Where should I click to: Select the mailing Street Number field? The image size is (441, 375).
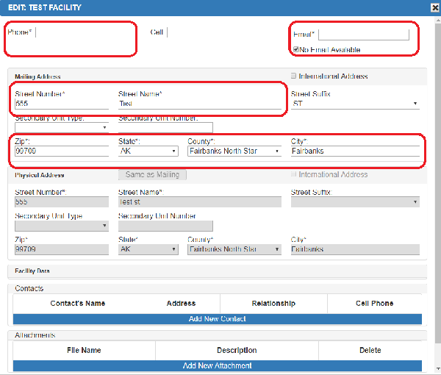(x=61, y=104)
